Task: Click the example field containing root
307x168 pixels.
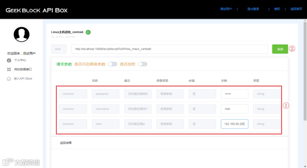Action: click(235, 109)
